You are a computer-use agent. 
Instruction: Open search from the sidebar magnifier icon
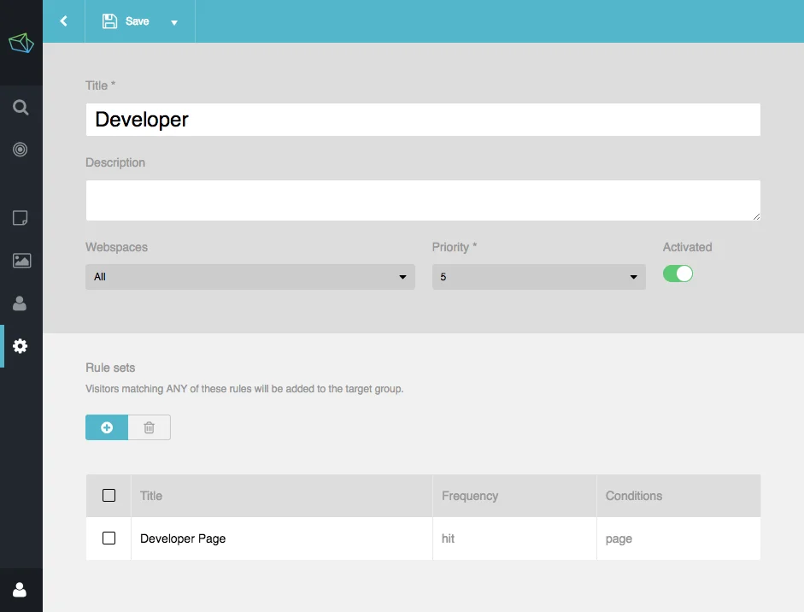21,108
